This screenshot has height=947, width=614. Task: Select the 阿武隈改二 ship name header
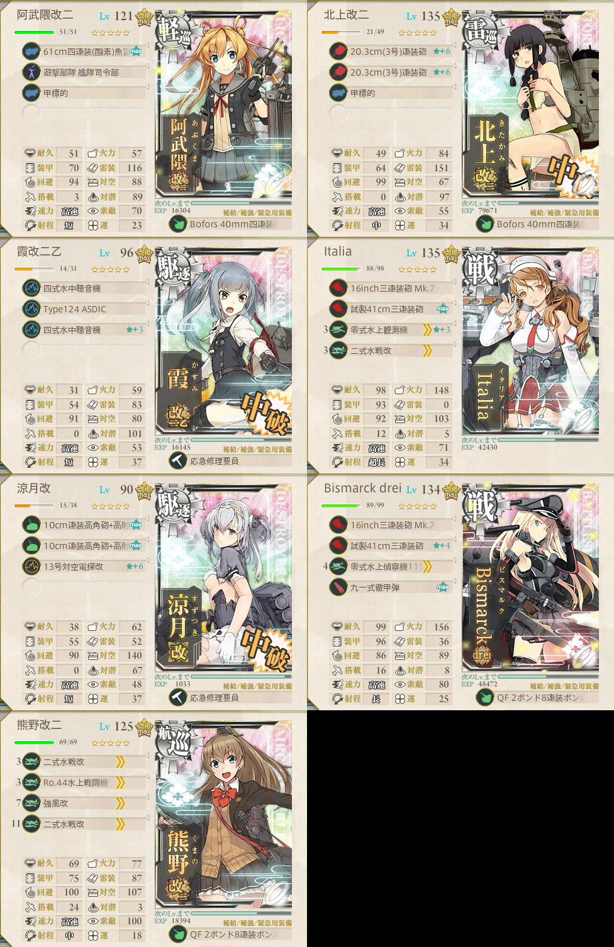pos(45,14)
